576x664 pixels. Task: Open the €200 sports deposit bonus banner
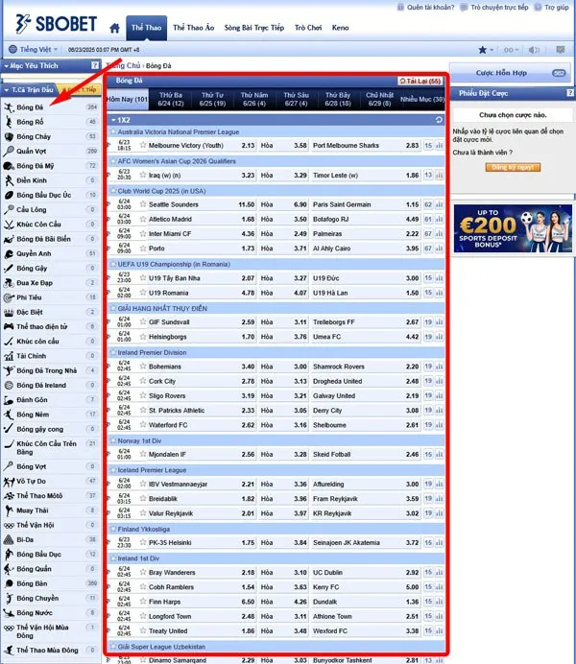tap(513, 228)
